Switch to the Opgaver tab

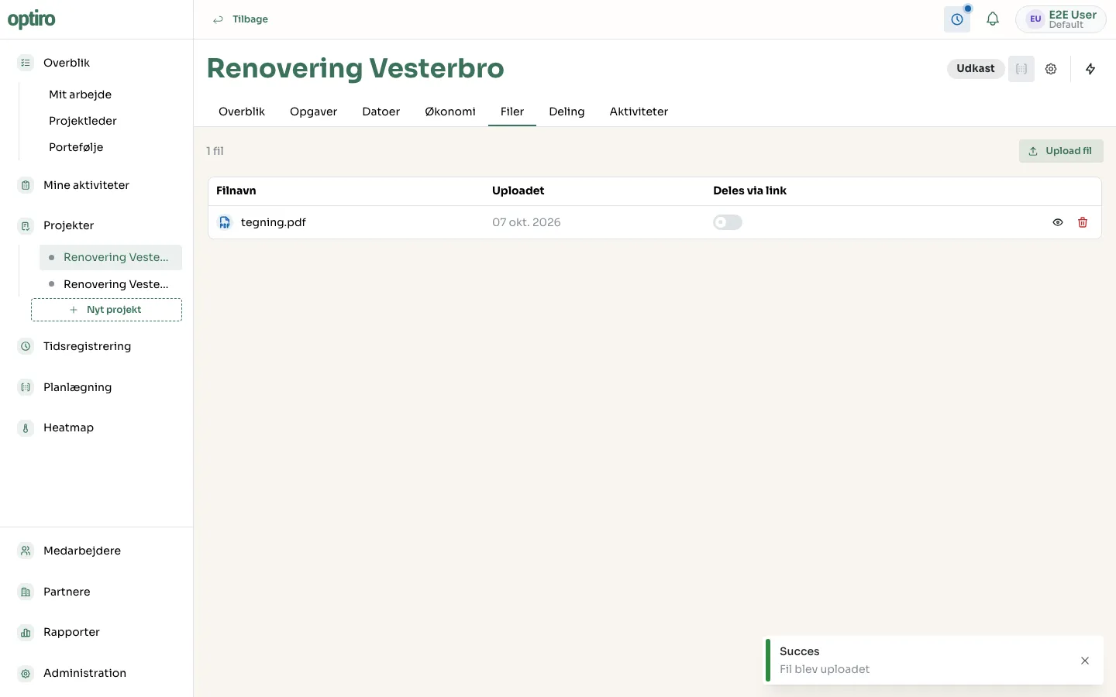pyautogui.click(x=313, y=112)
